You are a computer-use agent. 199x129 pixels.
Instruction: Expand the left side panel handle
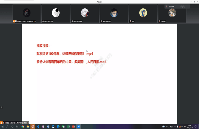tap(1, 107)
